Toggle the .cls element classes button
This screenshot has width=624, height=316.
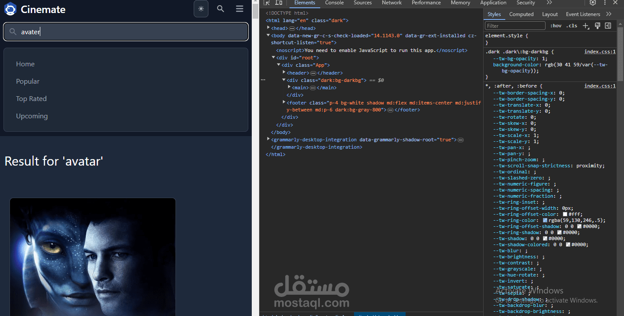point(572,26)
